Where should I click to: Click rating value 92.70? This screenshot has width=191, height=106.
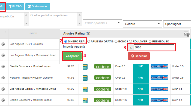coord(71,66)
